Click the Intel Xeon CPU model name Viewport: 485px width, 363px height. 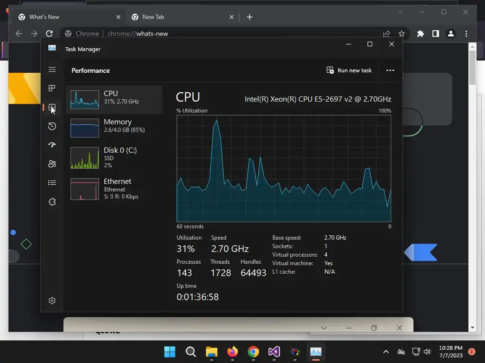[x=318, y=99]
